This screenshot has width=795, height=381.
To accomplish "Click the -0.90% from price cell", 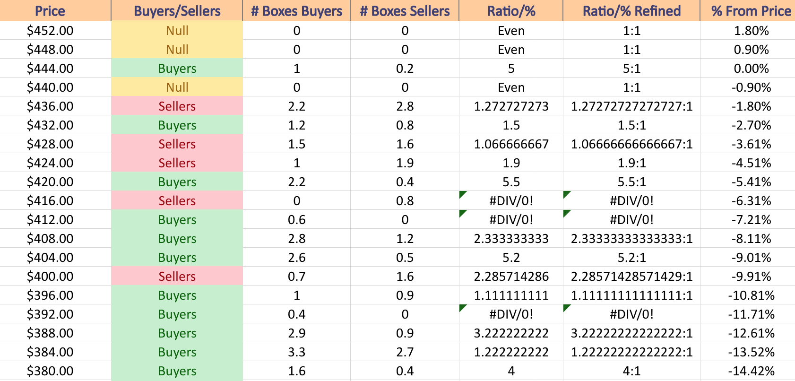I will [748, 87].
